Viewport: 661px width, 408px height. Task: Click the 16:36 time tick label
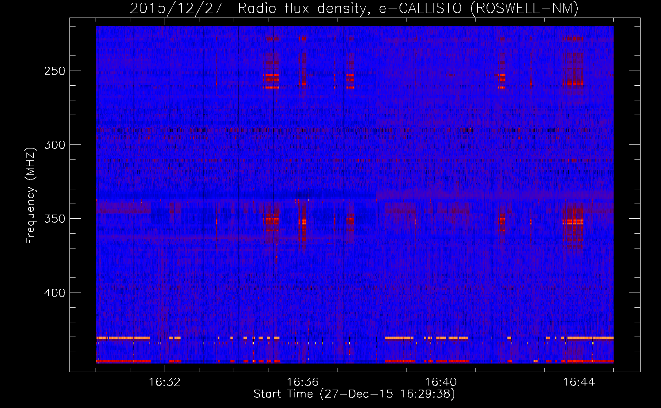(303, 382)
